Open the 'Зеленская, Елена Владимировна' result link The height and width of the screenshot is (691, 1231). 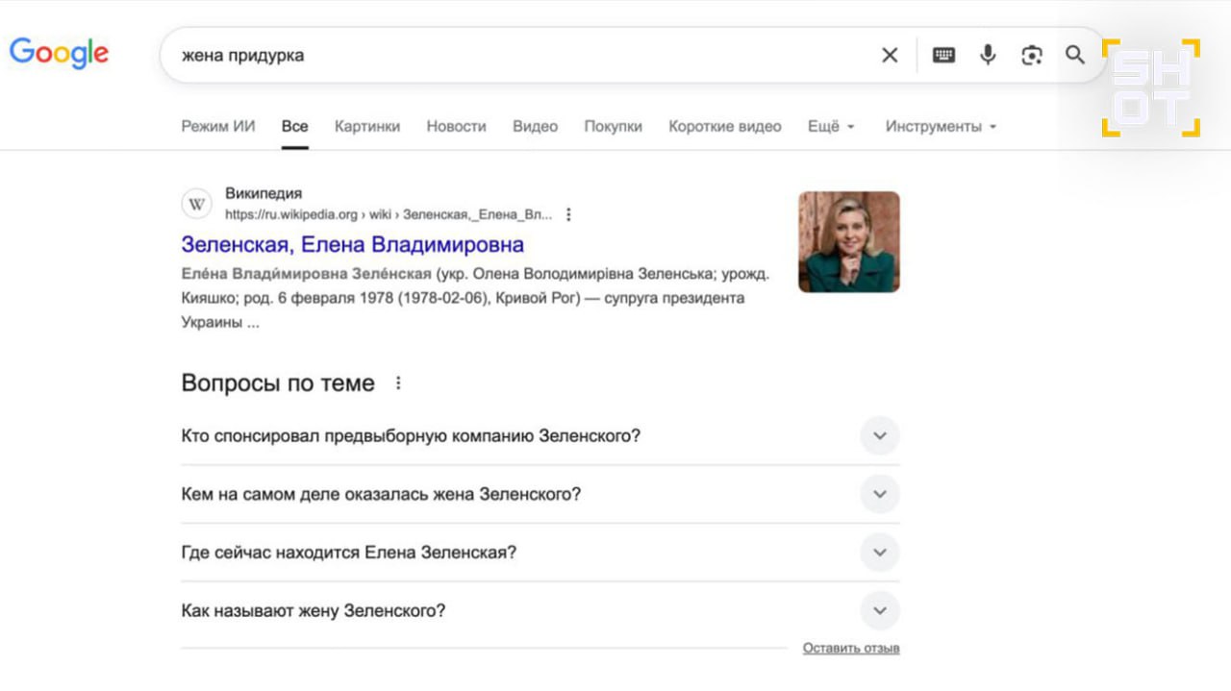352,244
